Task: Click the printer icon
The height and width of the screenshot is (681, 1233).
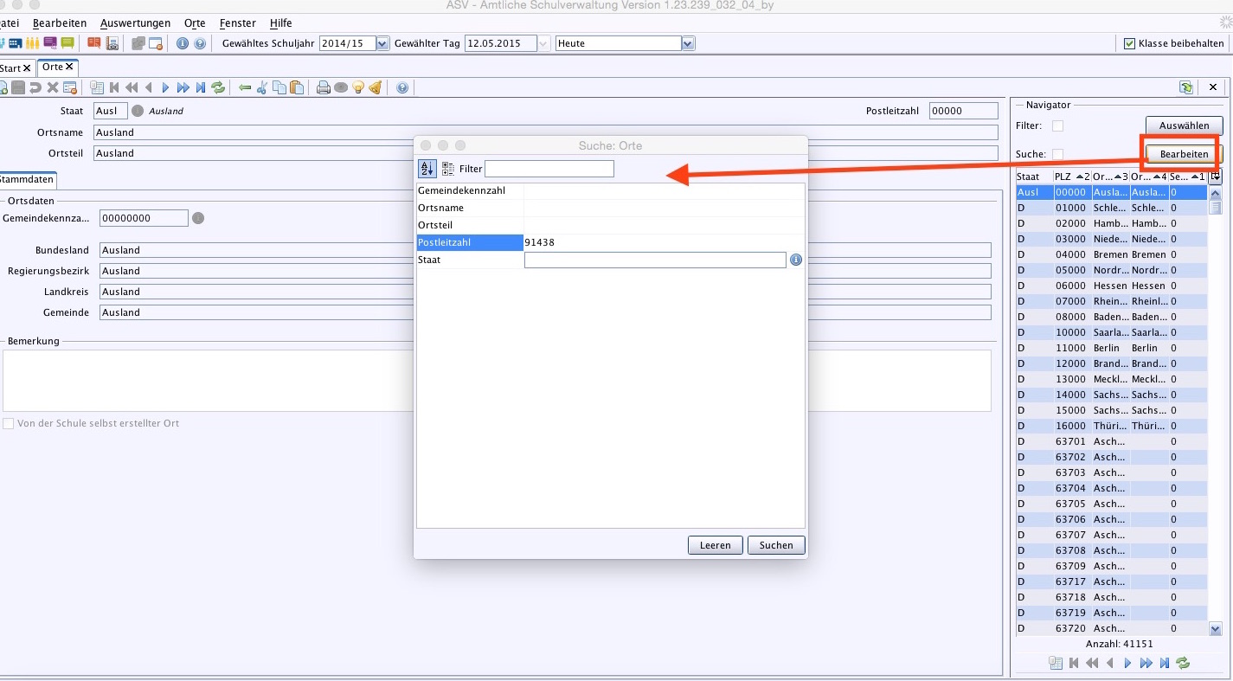Action: 323,87
